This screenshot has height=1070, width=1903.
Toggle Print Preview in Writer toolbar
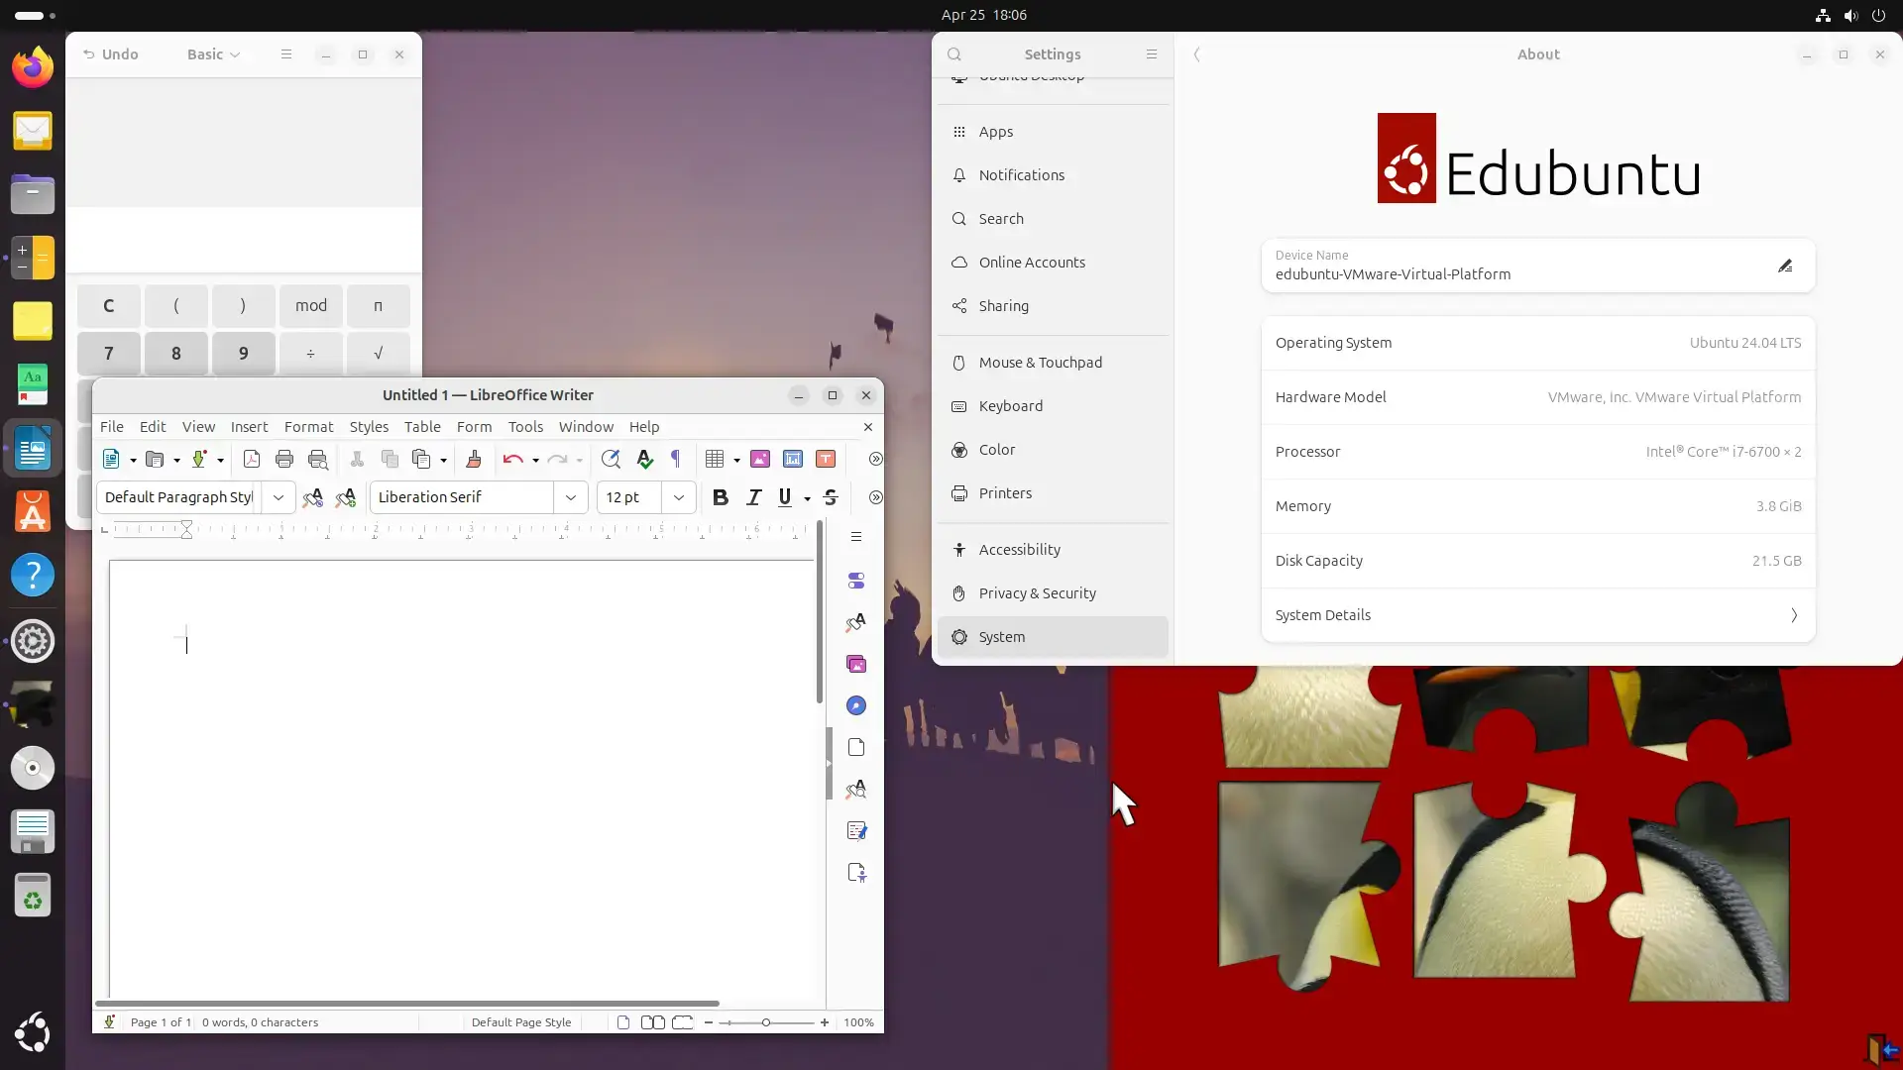(317, 459)
